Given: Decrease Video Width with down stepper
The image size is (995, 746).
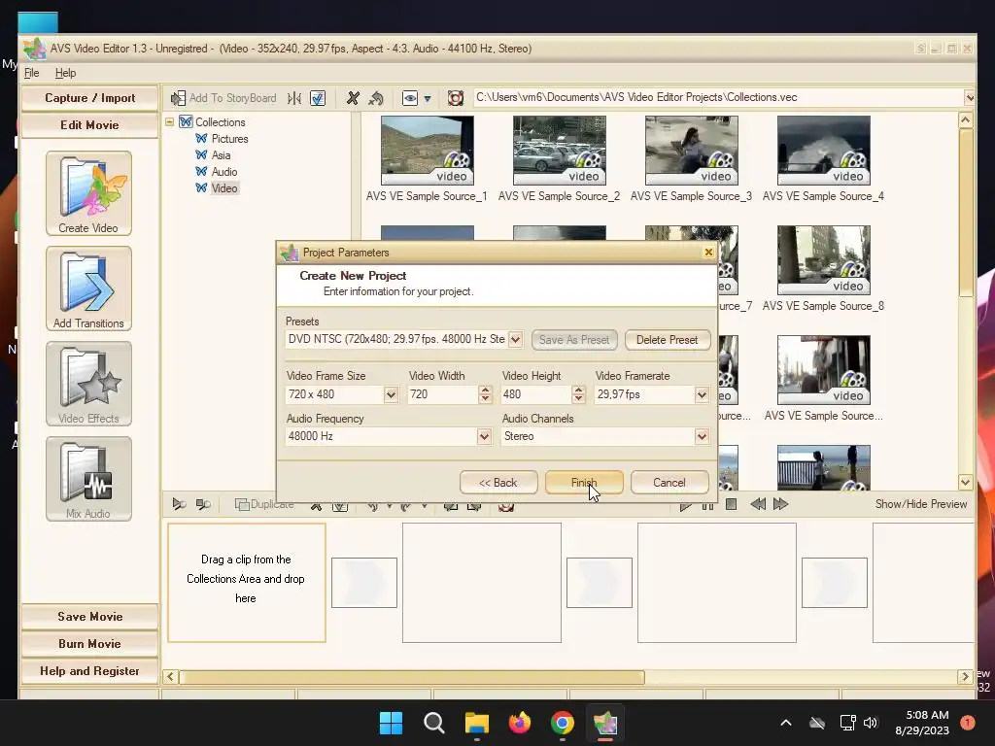Looking at the screenshot, I should tap(486, 399).
